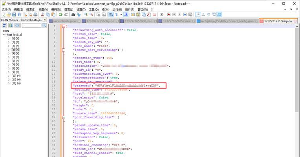The image size is (300, 157).
Task: Collapse the remote_port_forwarding fold at line 7
Action: [x=64, y=50]
